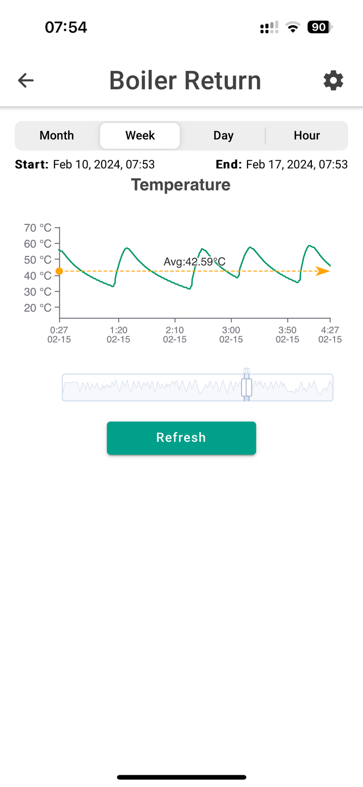Switch to the Month view
363x787 pixels.
click(x=57, y=135)
